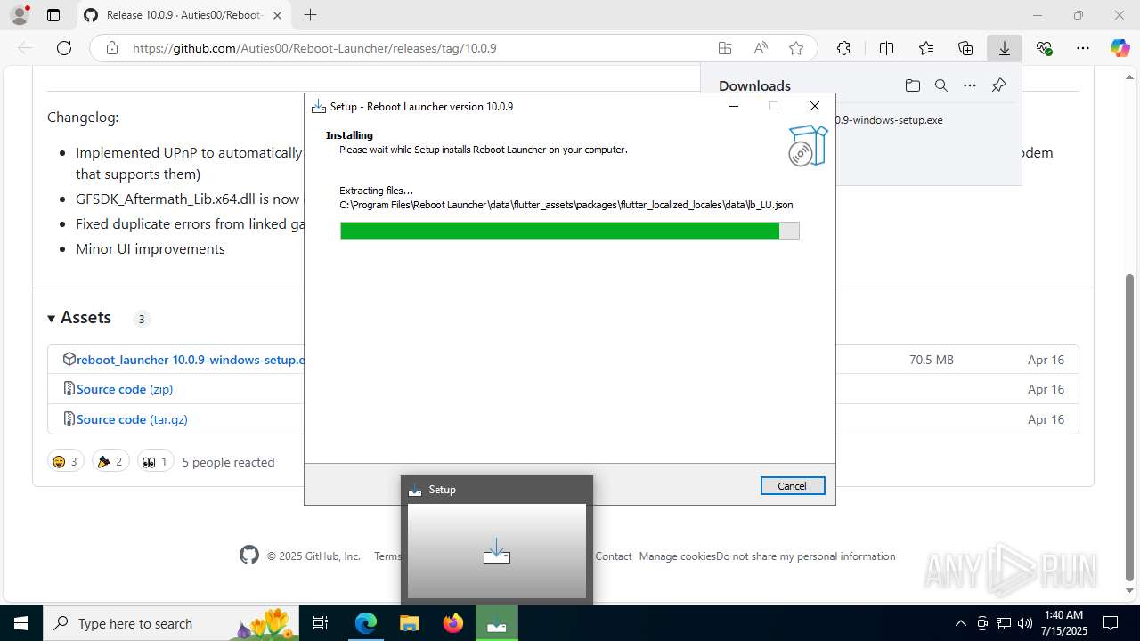
Task: Open File Explorer from the taskbar
Action: click(410, 623)
